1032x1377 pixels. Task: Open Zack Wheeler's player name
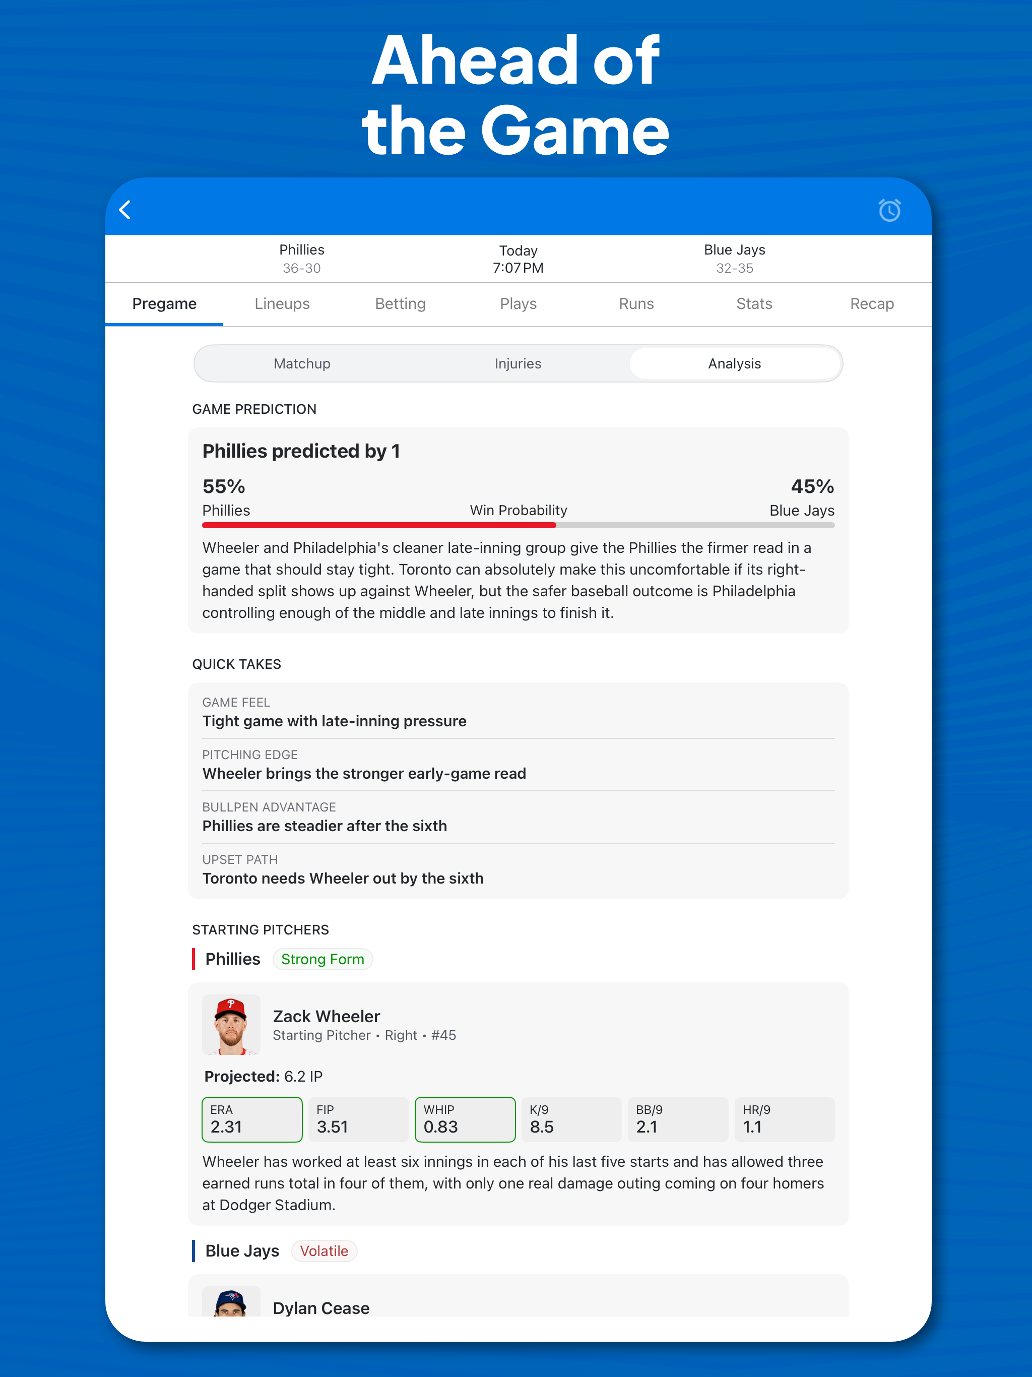(326, 1016)
